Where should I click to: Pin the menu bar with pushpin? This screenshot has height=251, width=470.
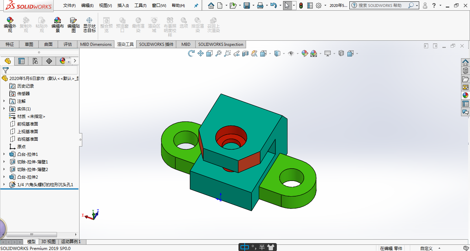(x=196, y=6)
